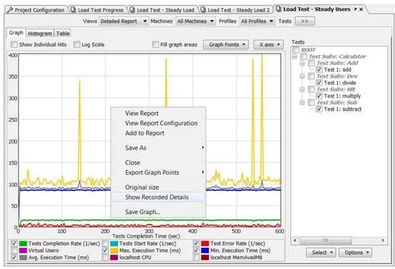Switch to the Table sub-tab
395x269 pixels.
pos(63,33)
